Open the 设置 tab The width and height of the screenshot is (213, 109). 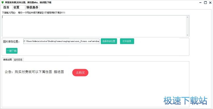19,7
